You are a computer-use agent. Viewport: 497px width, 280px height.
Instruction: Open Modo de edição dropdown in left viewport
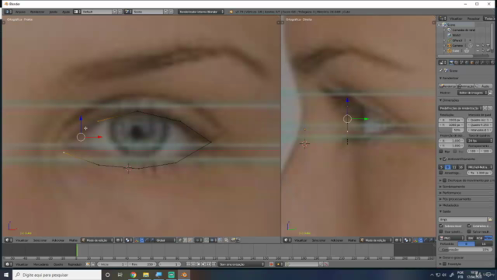pyautogui.click(x=97, y=240)
